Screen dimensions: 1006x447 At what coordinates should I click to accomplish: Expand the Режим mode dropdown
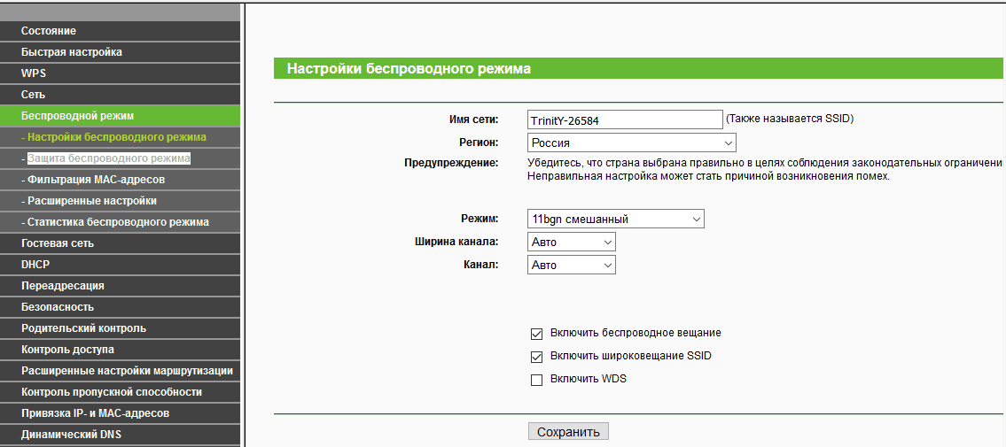click(615, 219)
